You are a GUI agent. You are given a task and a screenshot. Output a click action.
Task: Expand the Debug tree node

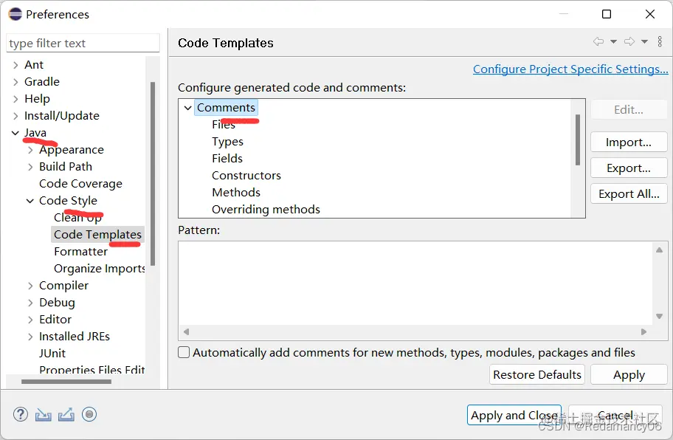(x=30, y=303)
